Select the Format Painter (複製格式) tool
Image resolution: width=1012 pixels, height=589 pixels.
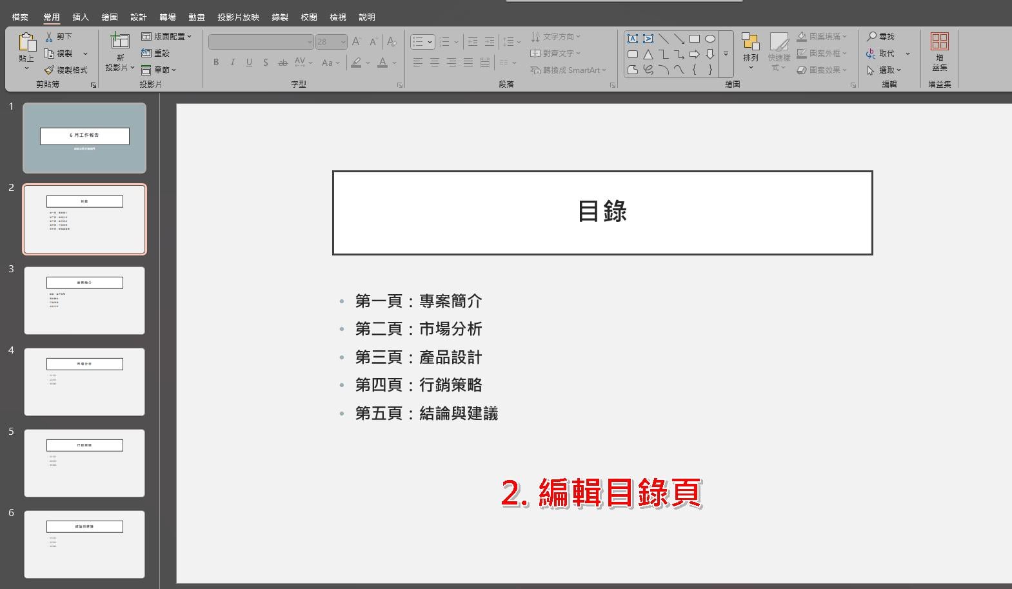(x=66, y=70)
